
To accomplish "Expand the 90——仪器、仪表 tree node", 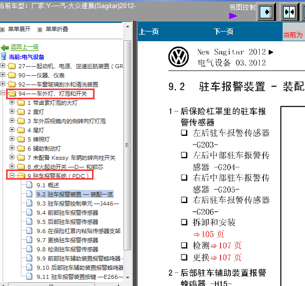I will (x=3, y=75).
